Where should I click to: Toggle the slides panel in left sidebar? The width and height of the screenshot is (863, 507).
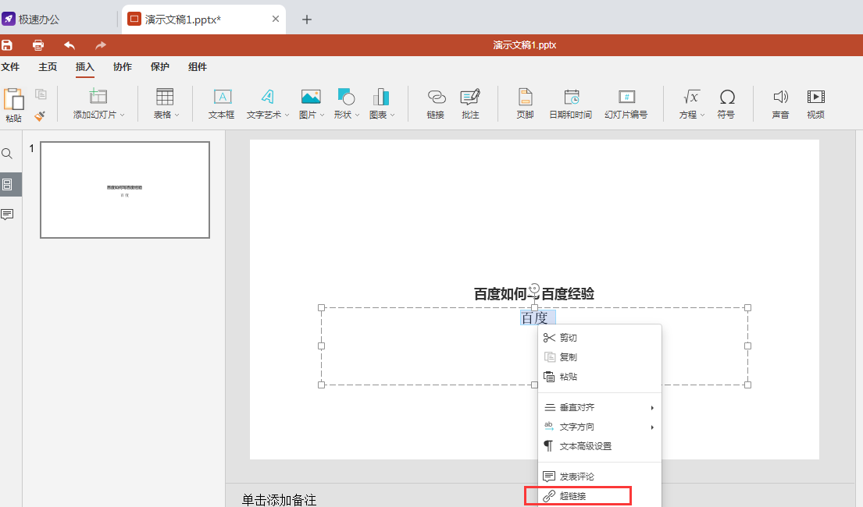pos(7,184)
